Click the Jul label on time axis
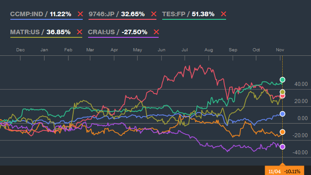 point(184,50)
